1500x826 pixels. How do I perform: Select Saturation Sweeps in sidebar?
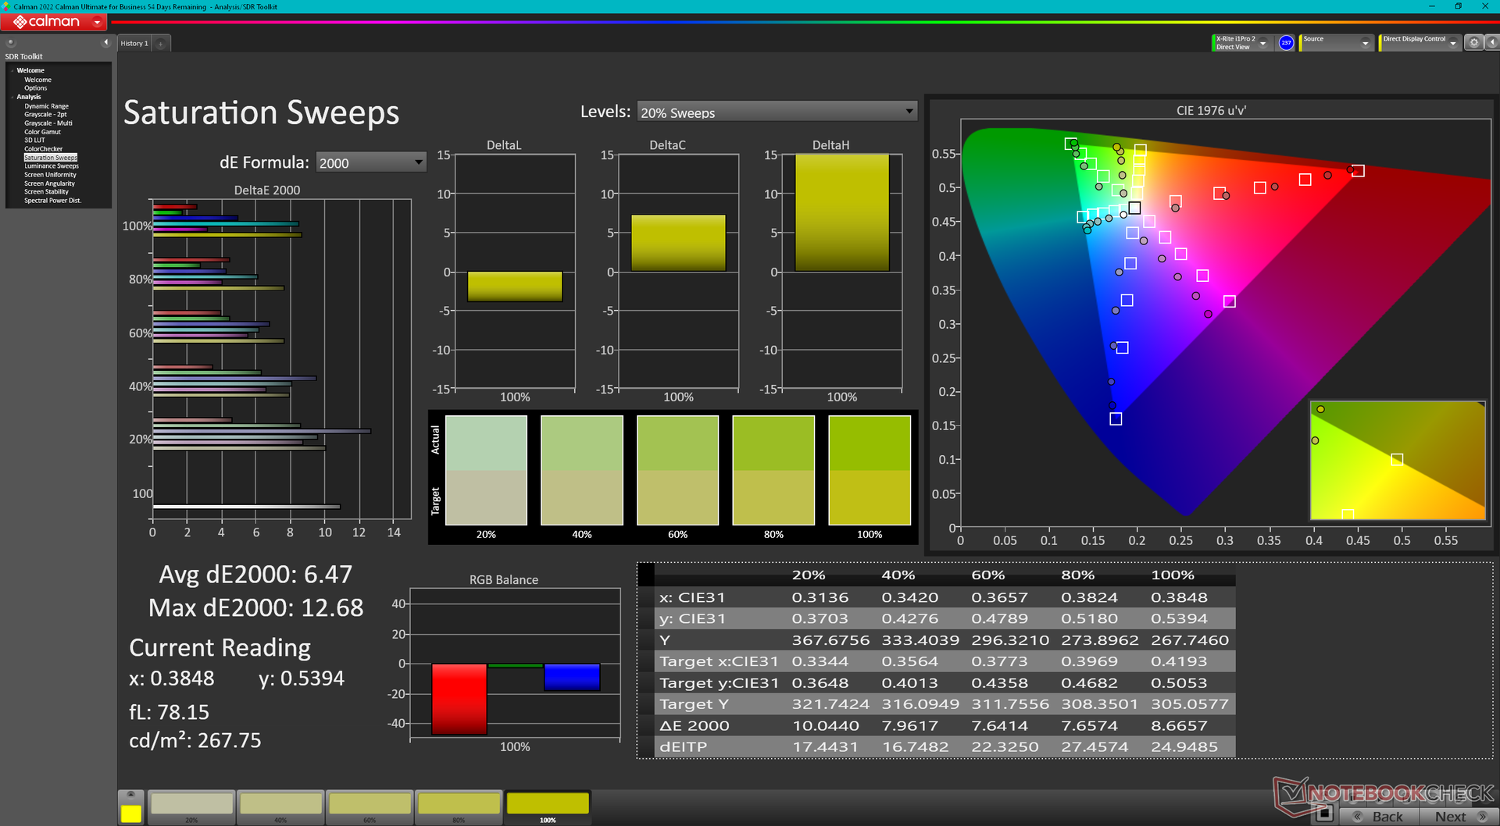click(51, 158)
